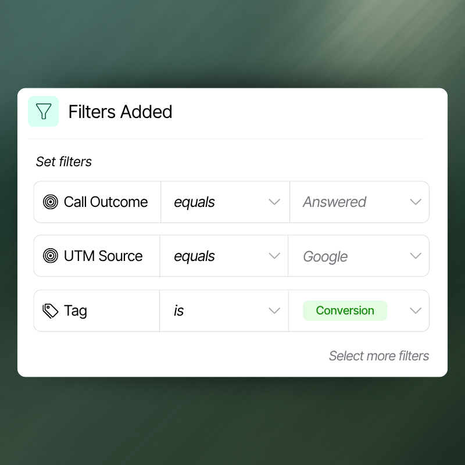Select the Conversion tag chip
Image resolution: width=465 pixels, height=465 pixels.
[x=345, y=311]
